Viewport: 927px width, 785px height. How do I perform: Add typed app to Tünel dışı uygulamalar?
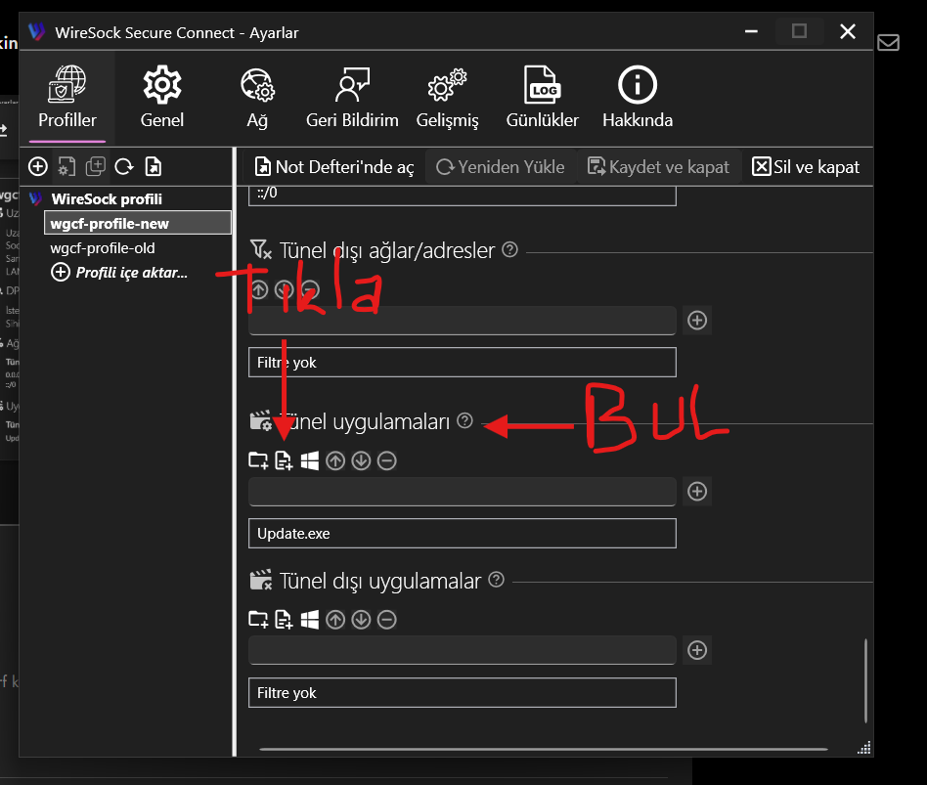tap(697, 650)
